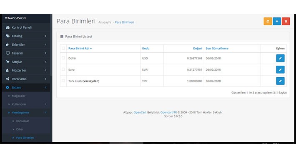This screenshot has height=158, width=296.
Task: Open edit for Türk Lirası row
Action: coord(280,81)
